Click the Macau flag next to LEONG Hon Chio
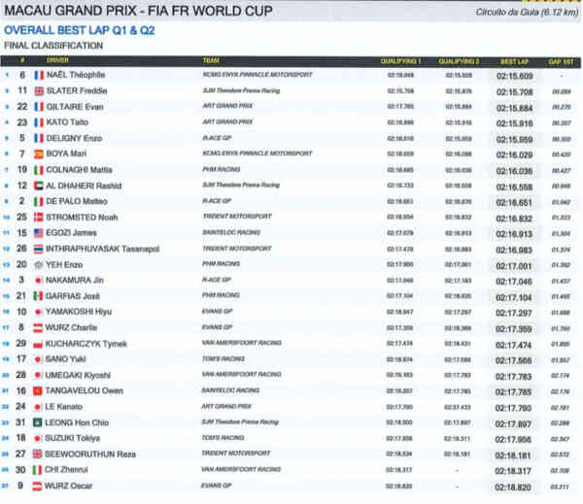 pos(39,422)
